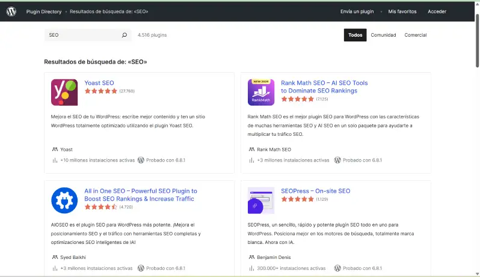Open the Rank Math plugin icon
Image resolution: width=480 pixels, height=277 pixels.
[x=261, y=93]
